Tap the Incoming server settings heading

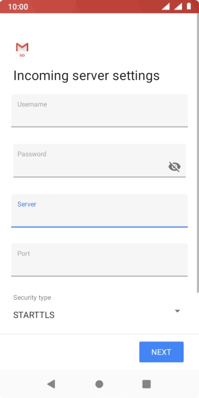[86, 76]
